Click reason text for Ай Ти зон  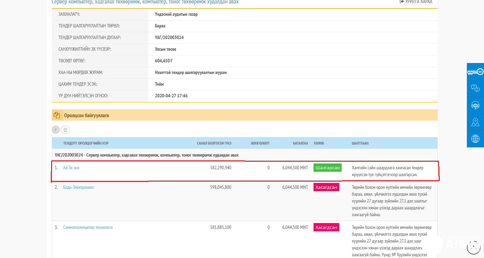(x=388, y=171)
